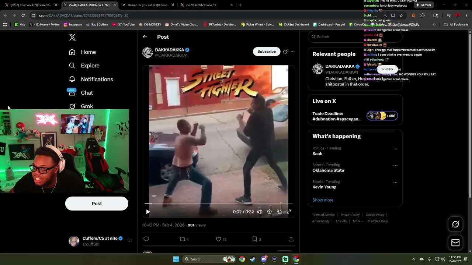Expand the video to fullscreen
Viewport: 472px width, 265px height.
pyautogui.click(x=289, y=212)
